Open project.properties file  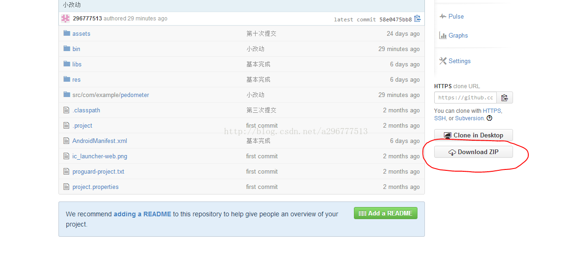coord(96,187)
